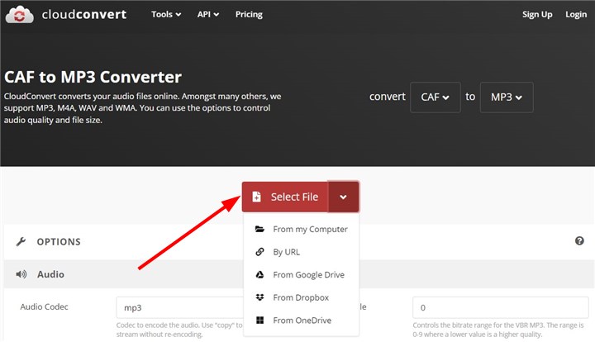Click the input field containing 0
Image resolution: width=595 pixels, height=342 pixels.
click(501, 307)
